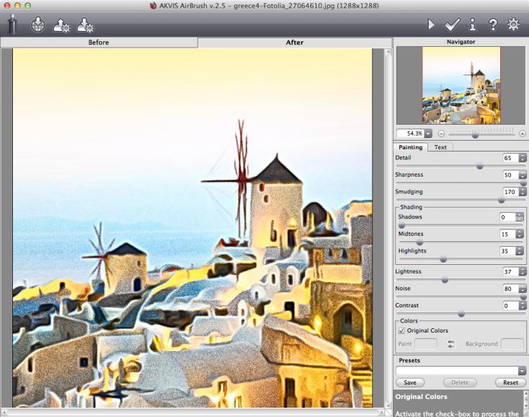Expand the Presets dropdown list
The height and width of the screenshot is (417, 529).
pos(522,371)
